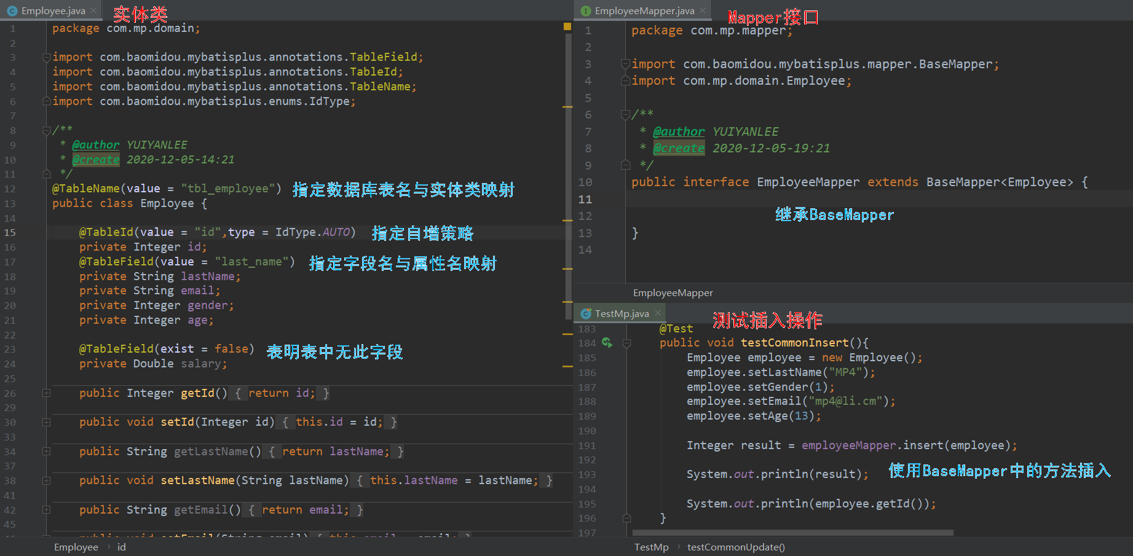Click the println(employee.getId()) statement
This screenshot has width=1133, height=556.
[x=811, y=504]
